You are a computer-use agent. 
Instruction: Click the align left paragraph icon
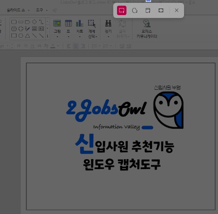[x=69, y=46]
